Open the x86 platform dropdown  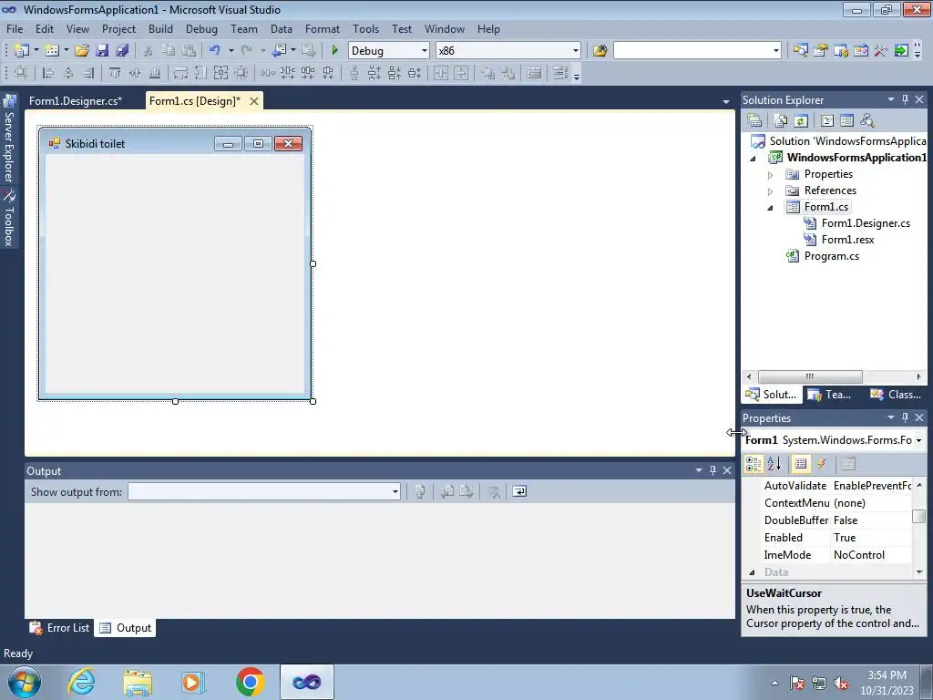tap(576, 51)
